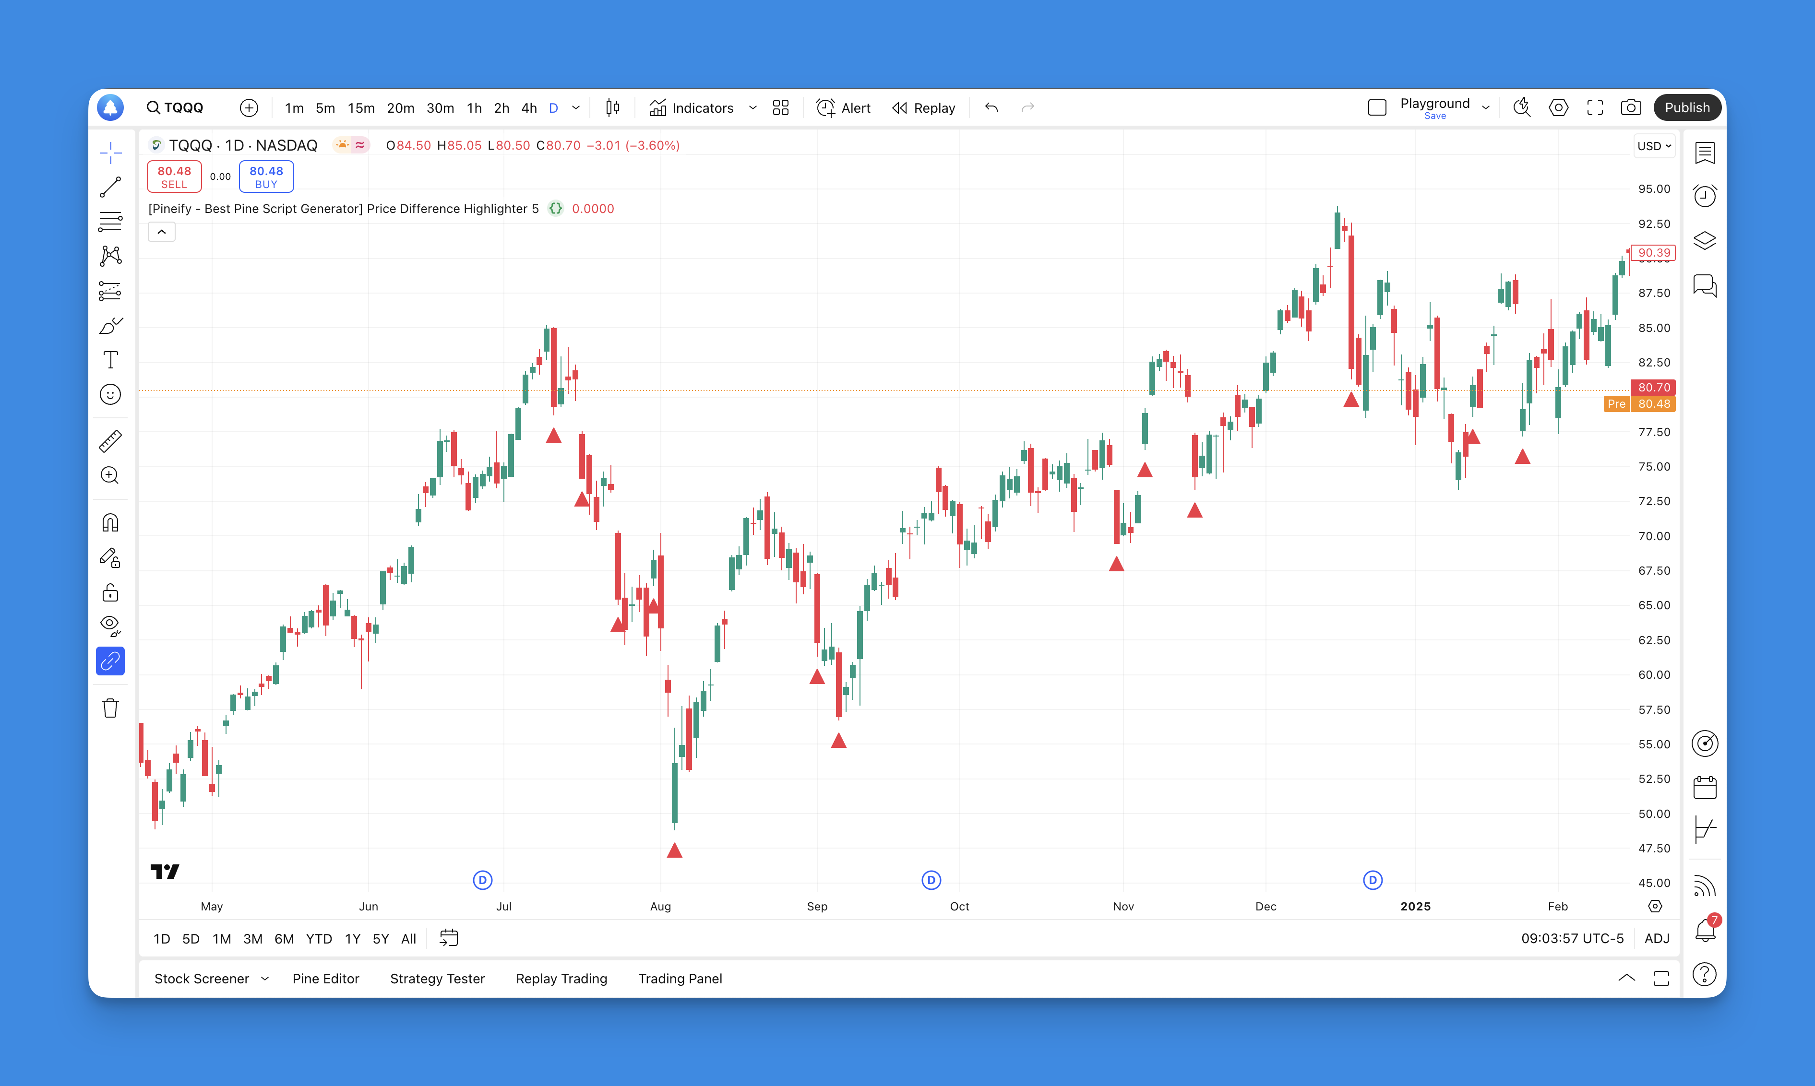Expand the Playground layout dropdown

point(1486,107)
